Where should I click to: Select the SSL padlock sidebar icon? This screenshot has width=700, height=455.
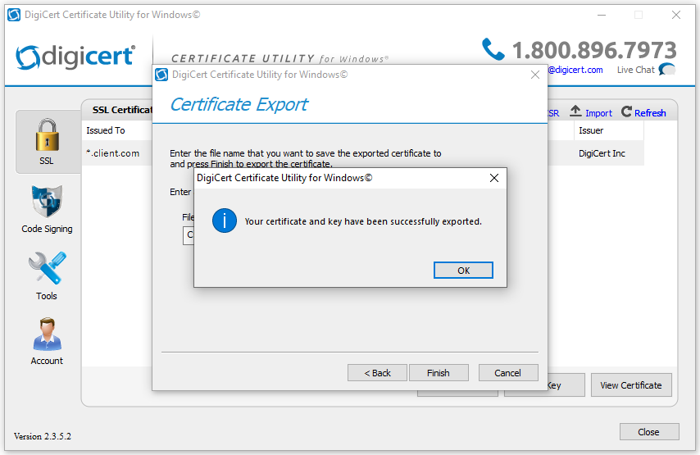pos(47,135)
